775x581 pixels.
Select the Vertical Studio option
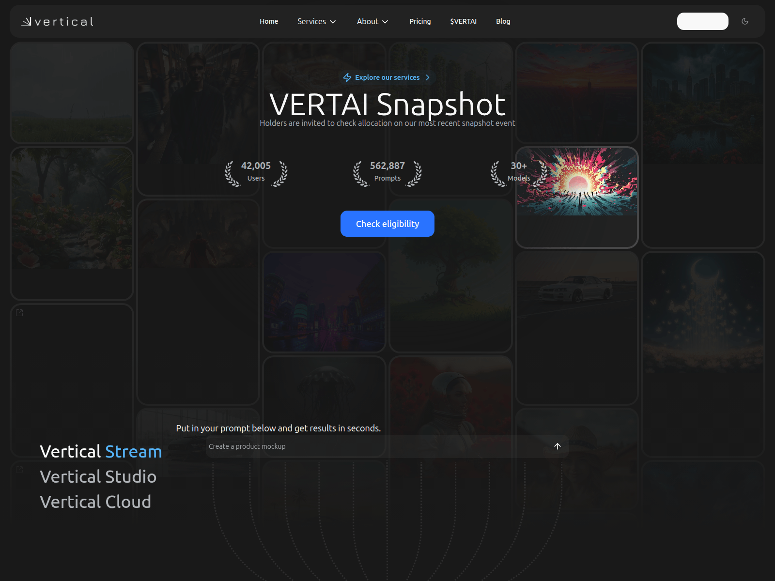pos(98,476)
